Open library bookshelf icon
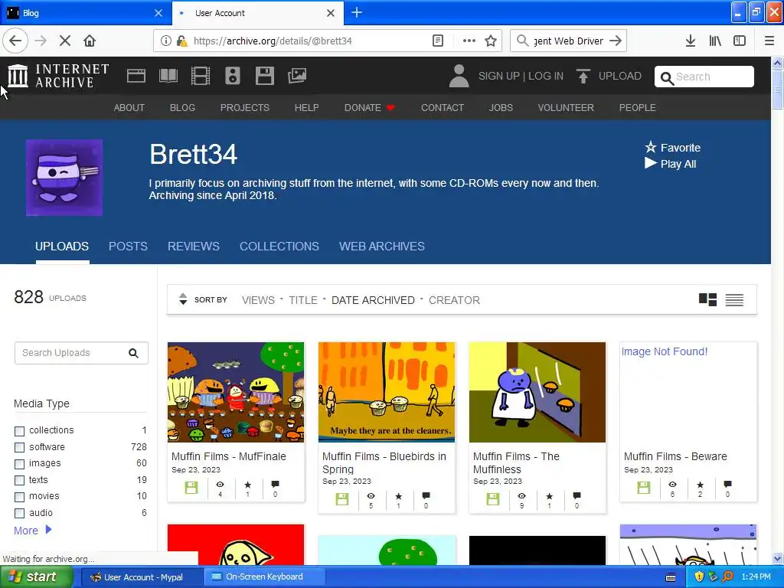 pyautogui.click(x=715, y=41)
